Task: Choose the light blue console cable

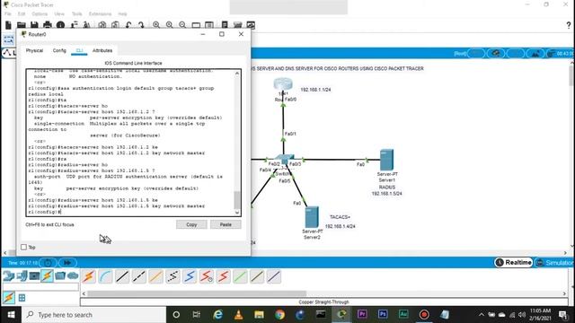Action: [x=105, y=276]
